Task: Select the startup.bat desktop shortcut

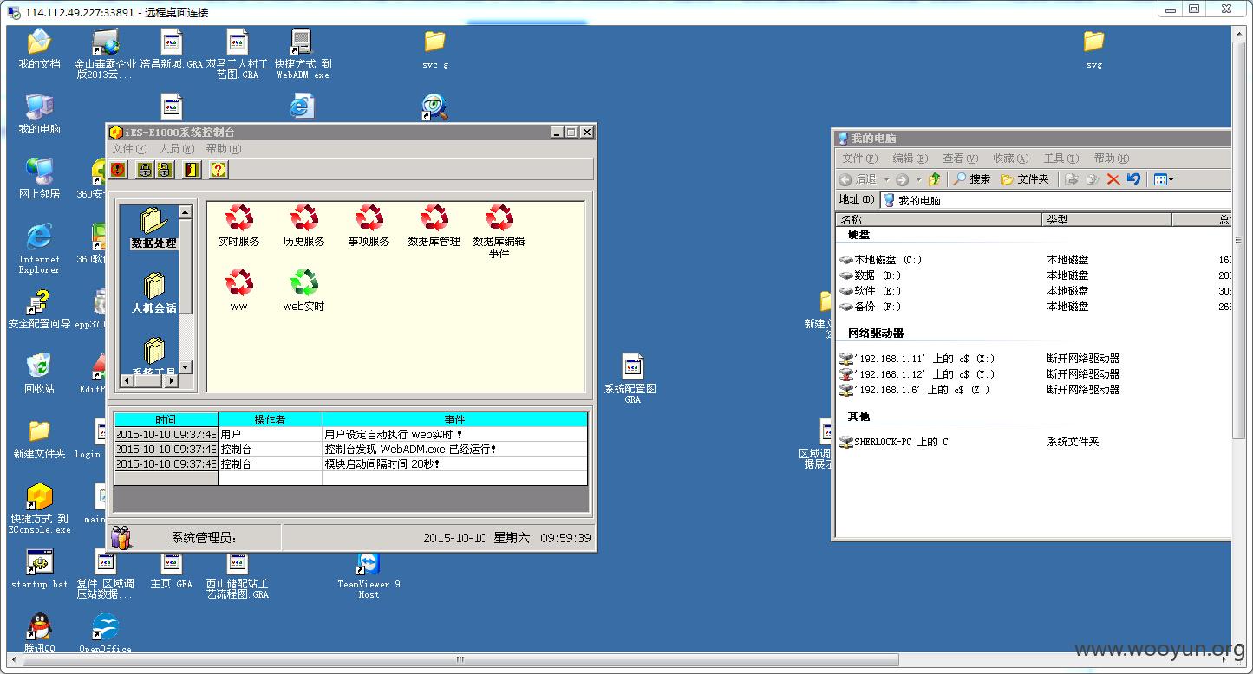Action: point(39,569)
